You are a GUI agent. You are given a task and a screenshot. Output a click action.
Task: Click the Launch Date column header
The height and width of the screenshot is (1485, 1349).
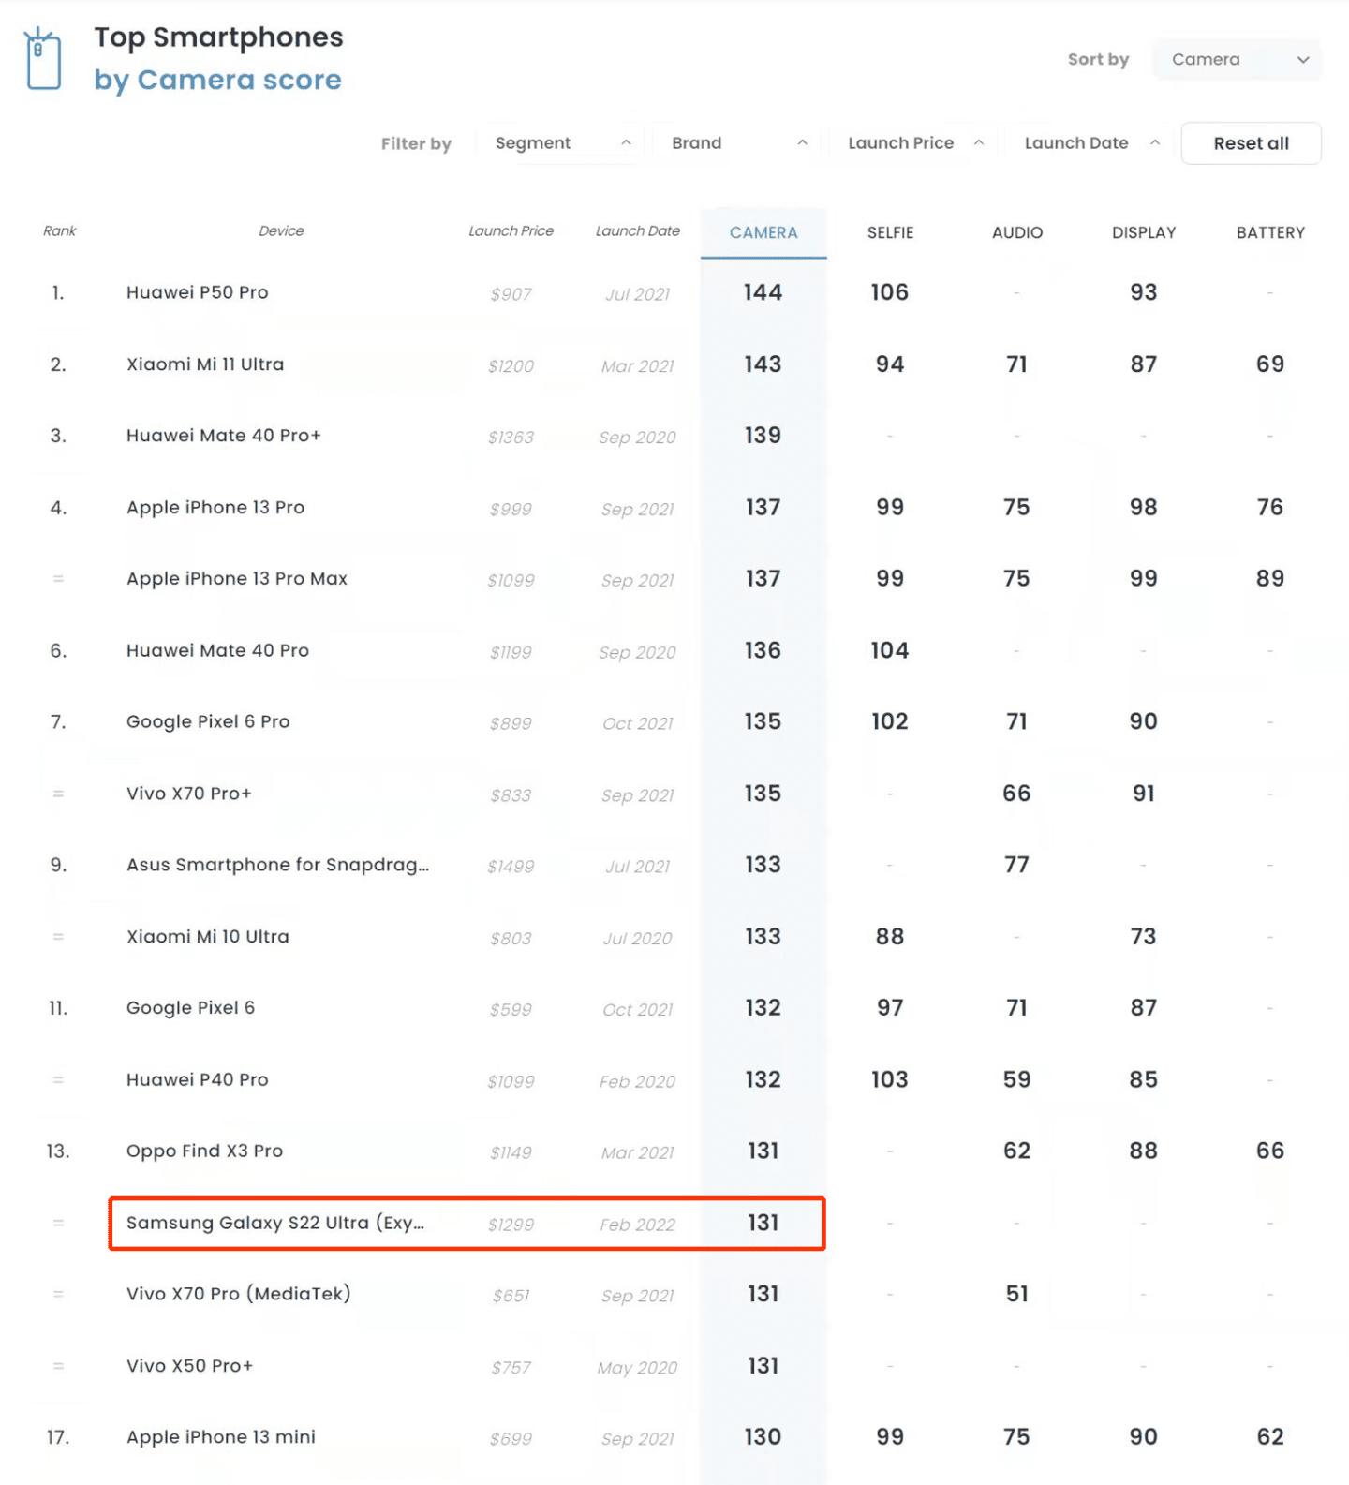(x=638, y=230)
